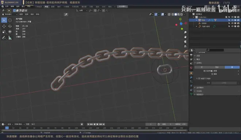Pick the Scale tool
Viewport: 241px width, 140px height.
pos(4,32)
